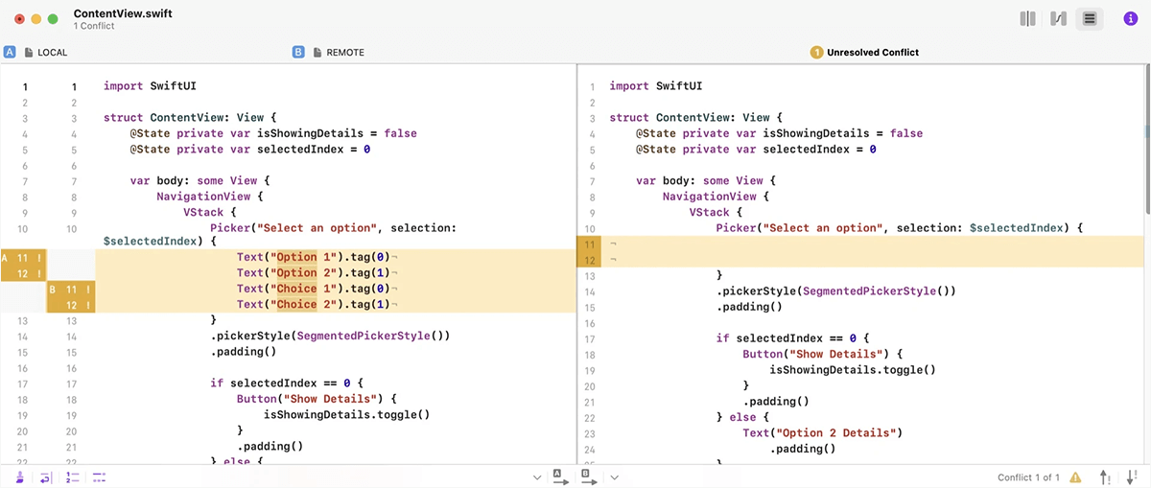The image size is (1151, 488).
Task: Click the Unresolved Conflict header
Action: coord(873,52)
